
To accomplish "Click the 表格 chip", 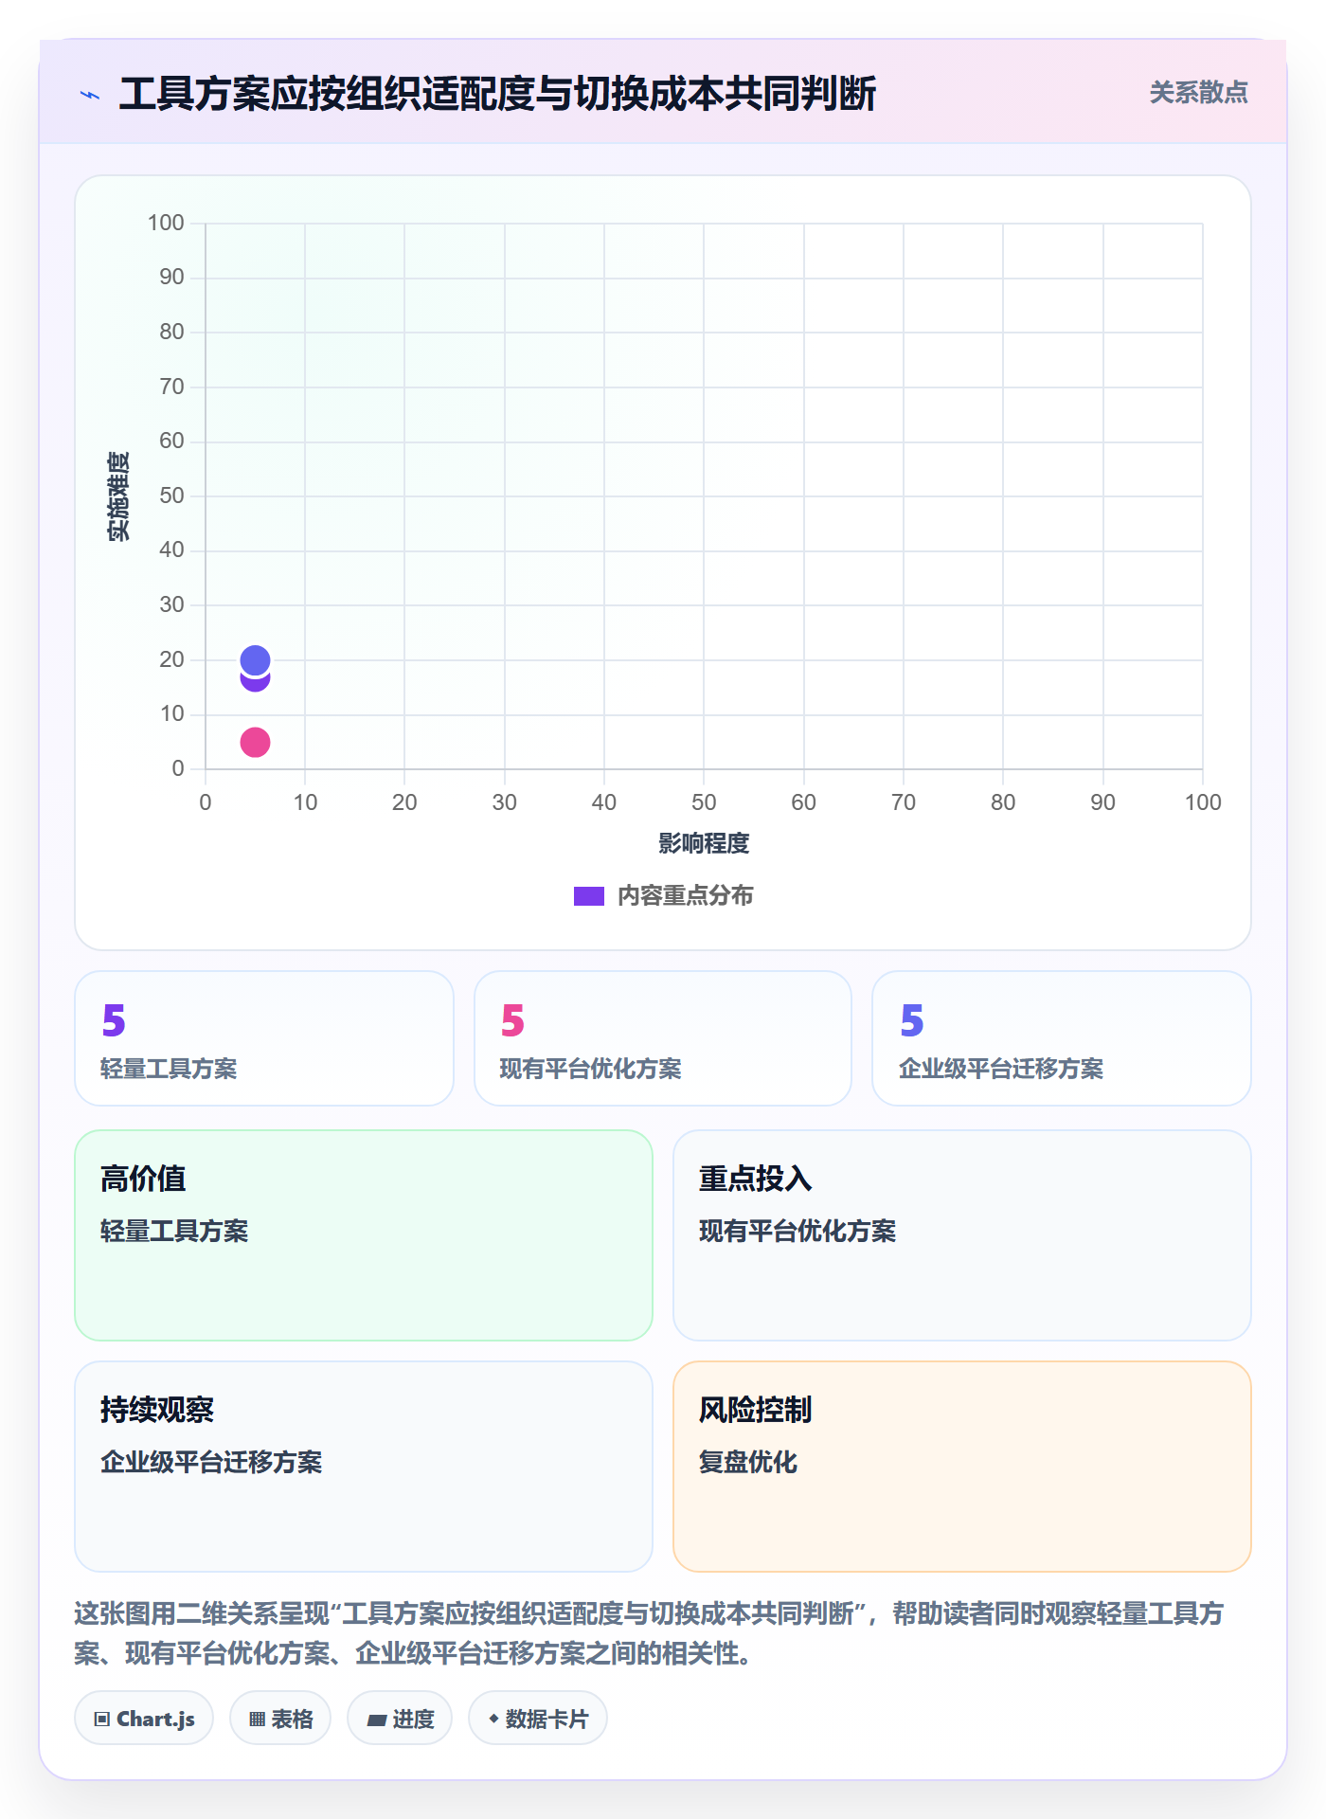I will (x=280, y=1719).
